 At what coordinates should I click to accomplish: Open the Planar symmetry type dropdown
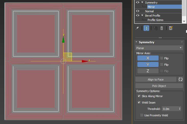[159, 48]
